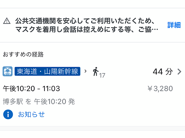This screenshot has height=138, width=185.
Task: Open the お知らせ notice link
Action: [32, 114]
